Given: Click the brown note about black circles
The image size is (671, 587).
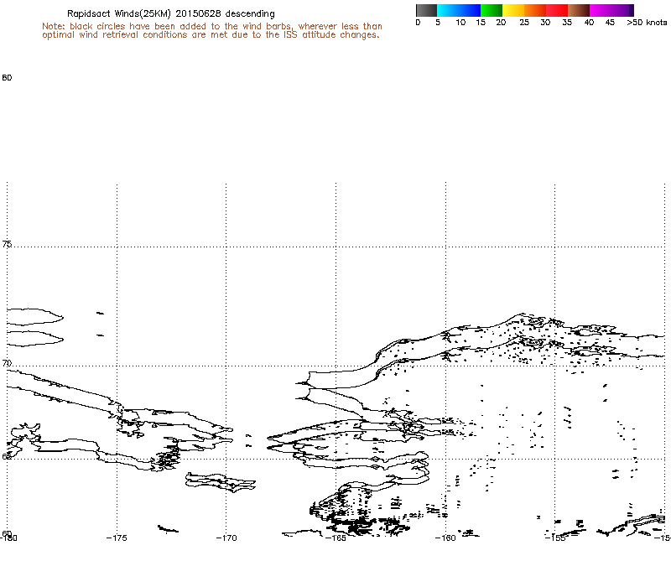Looking at the screenshot, I should pyautogui.click(x=212, y=31).
